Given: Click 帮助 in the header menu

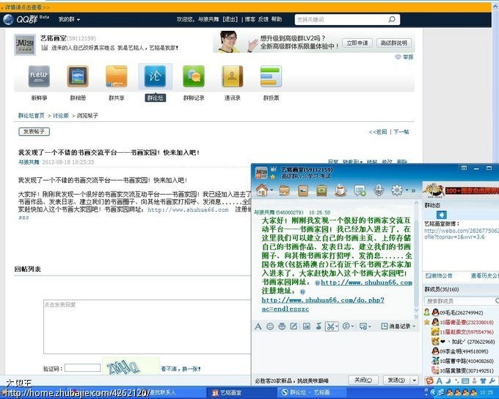Looking at the screenshot, I should 277,19.
